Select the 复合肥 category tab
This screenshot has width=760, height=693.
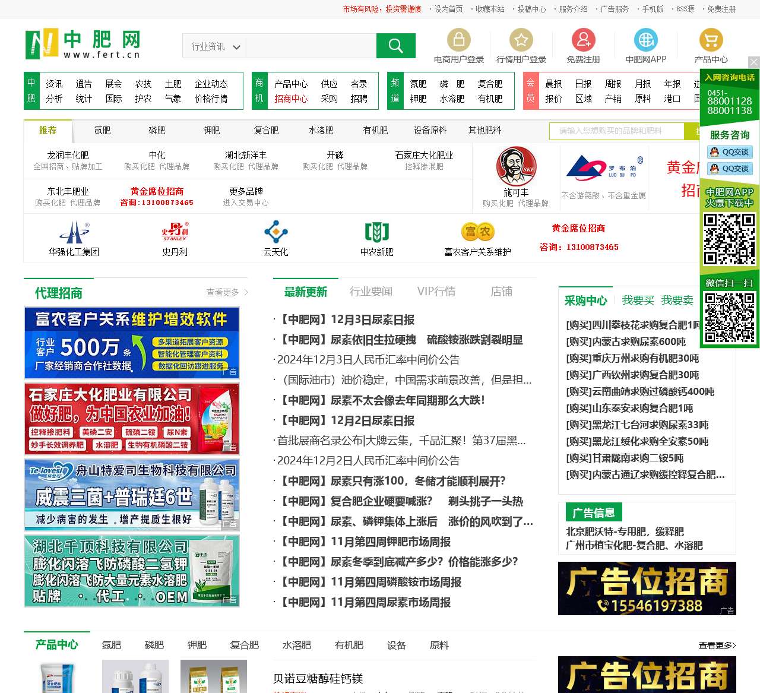coord(267,131)
